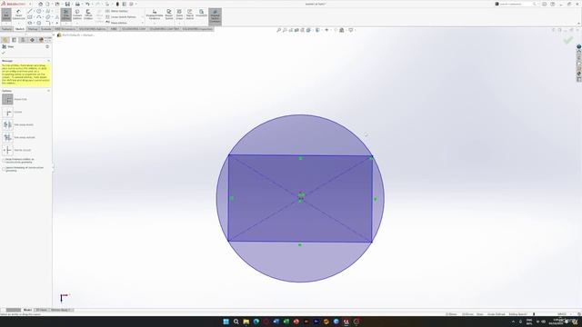582x327 pixels.
Task: Activate the Trim Entities tool in the ribbon
Action: tap(66, 15)
